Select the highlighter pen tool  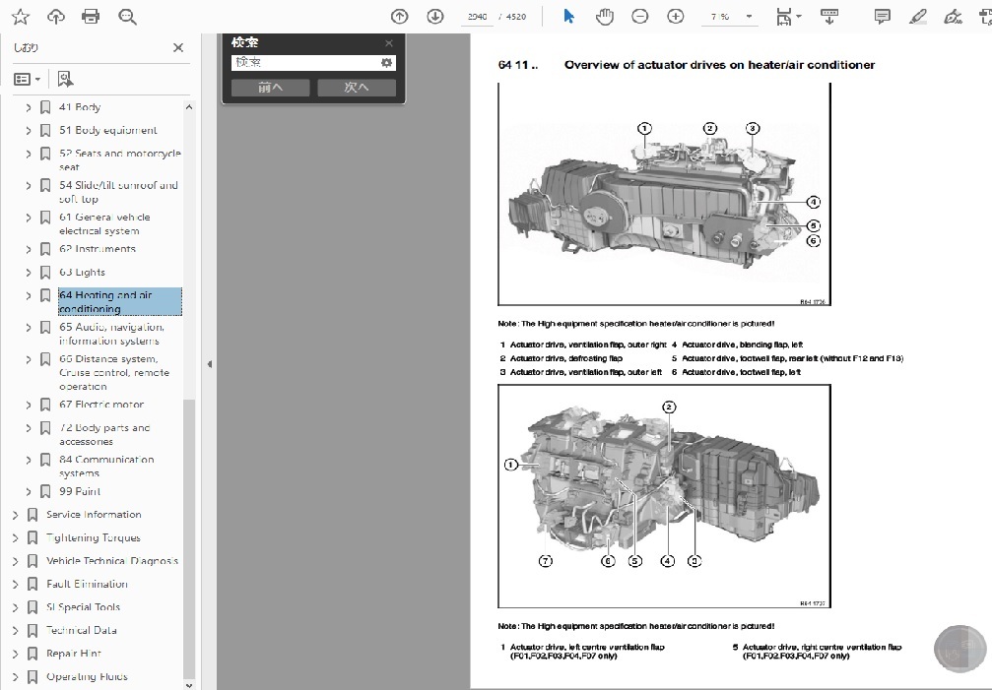click(x=917, y=17)
